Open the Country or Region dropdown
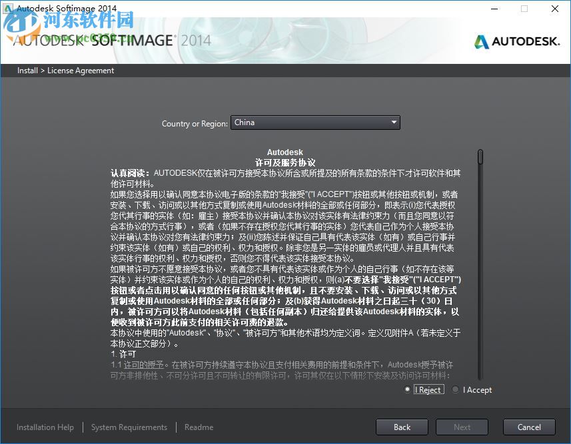 point(315,122)
